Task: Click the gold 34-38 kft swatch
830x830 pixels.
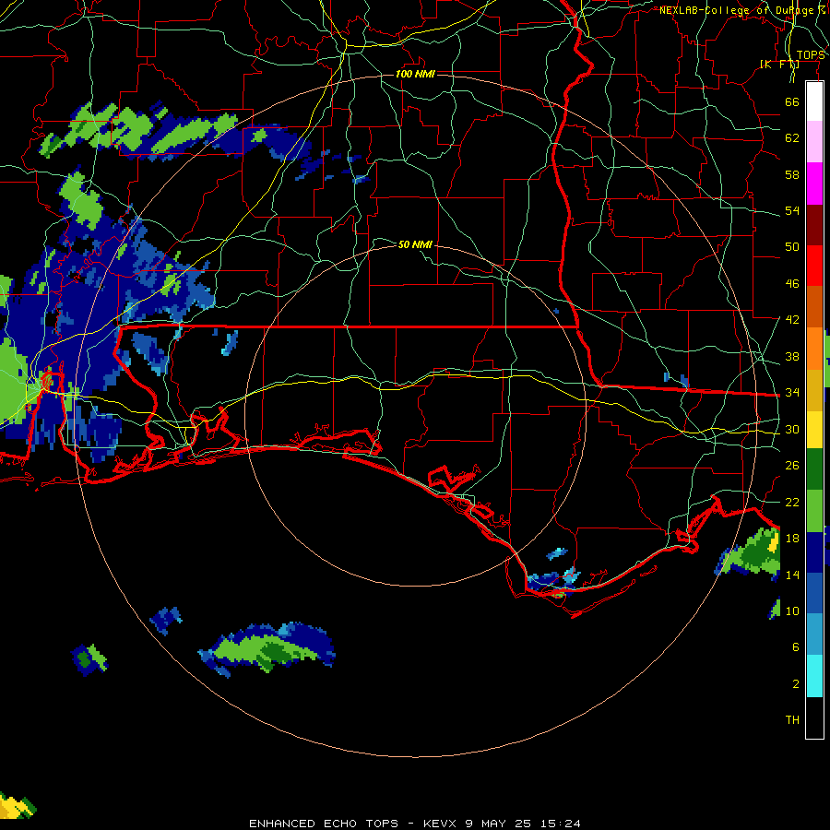Action: 814,390
